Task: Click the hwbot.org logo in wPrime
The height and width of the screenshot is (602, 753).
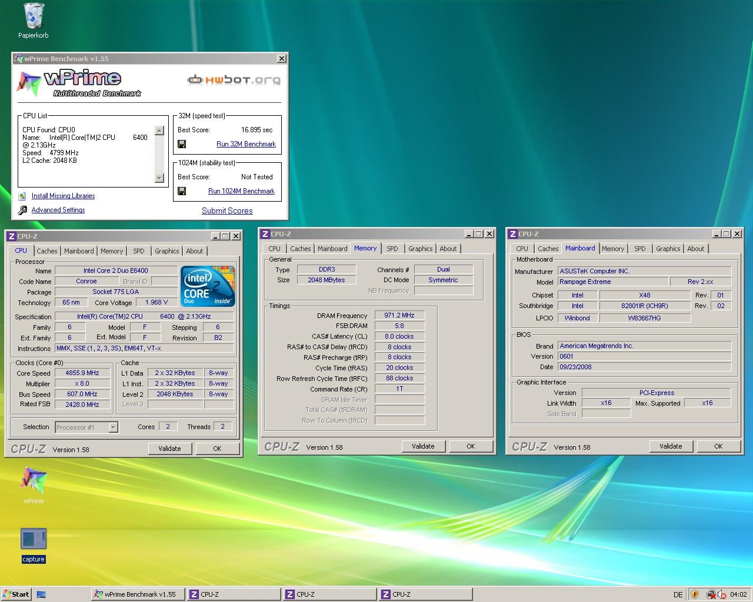Action: pyautogui.click(x=234, y=79)
